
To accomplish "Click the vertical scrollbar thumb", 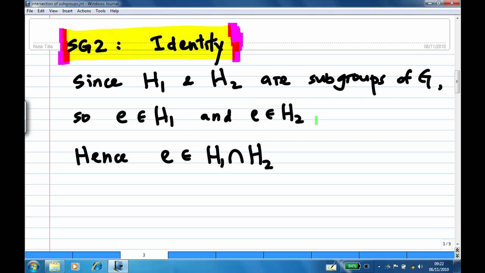I will pos(457,82).
